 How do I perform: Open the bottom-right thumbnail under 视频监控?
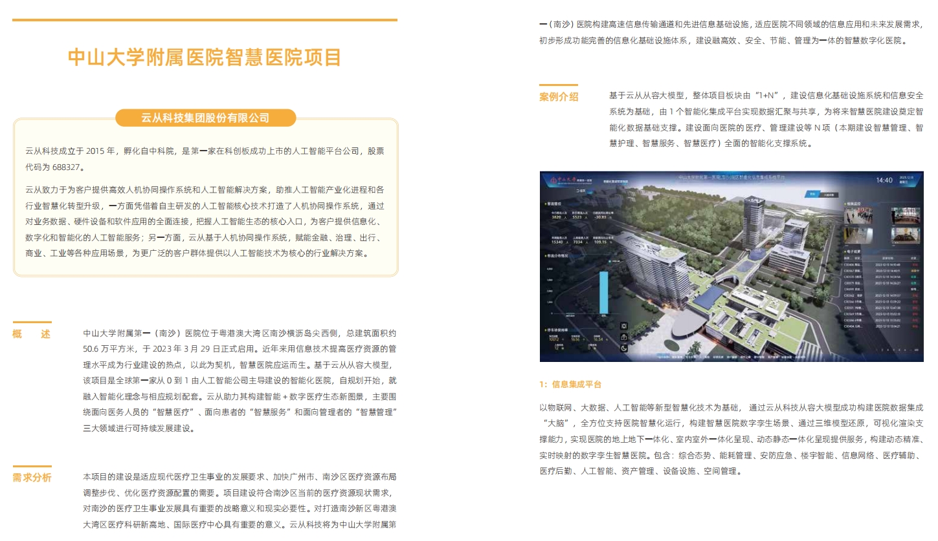pyautogui.click(x=906, y=236)
